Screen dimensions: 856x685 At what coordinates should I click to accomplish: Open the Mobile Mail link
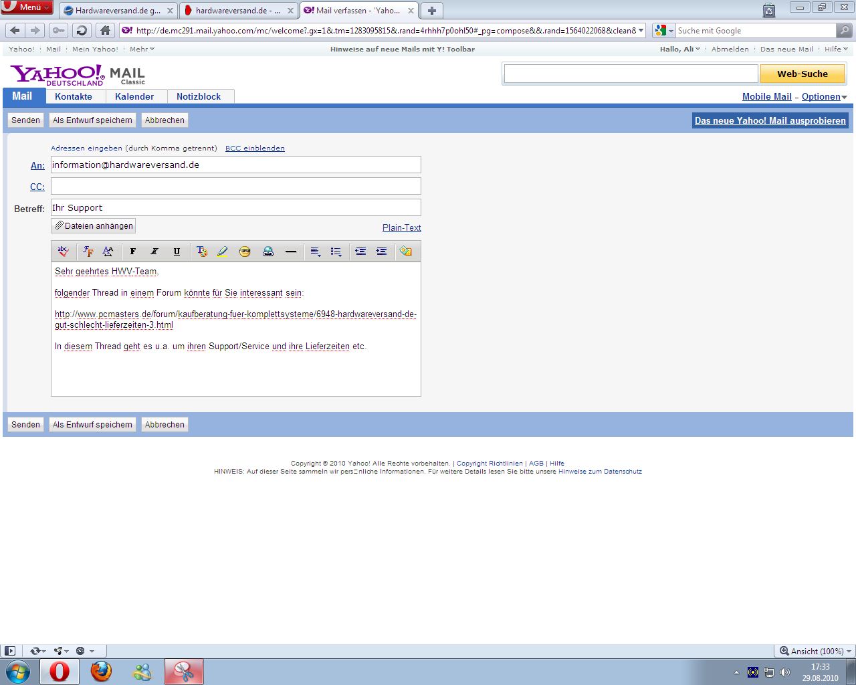[x=767, y=96]
